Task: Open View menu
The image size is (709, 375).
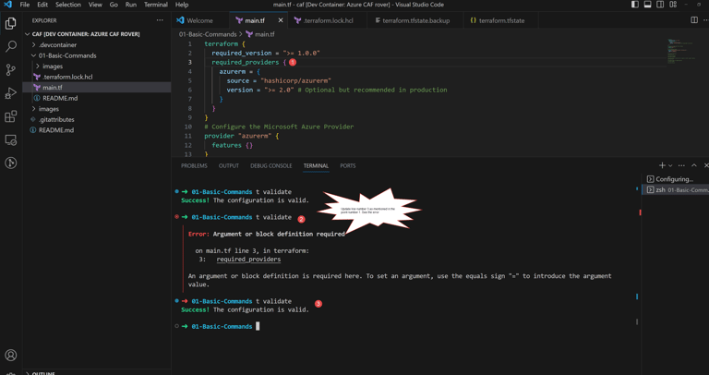Action: (95, 5)
